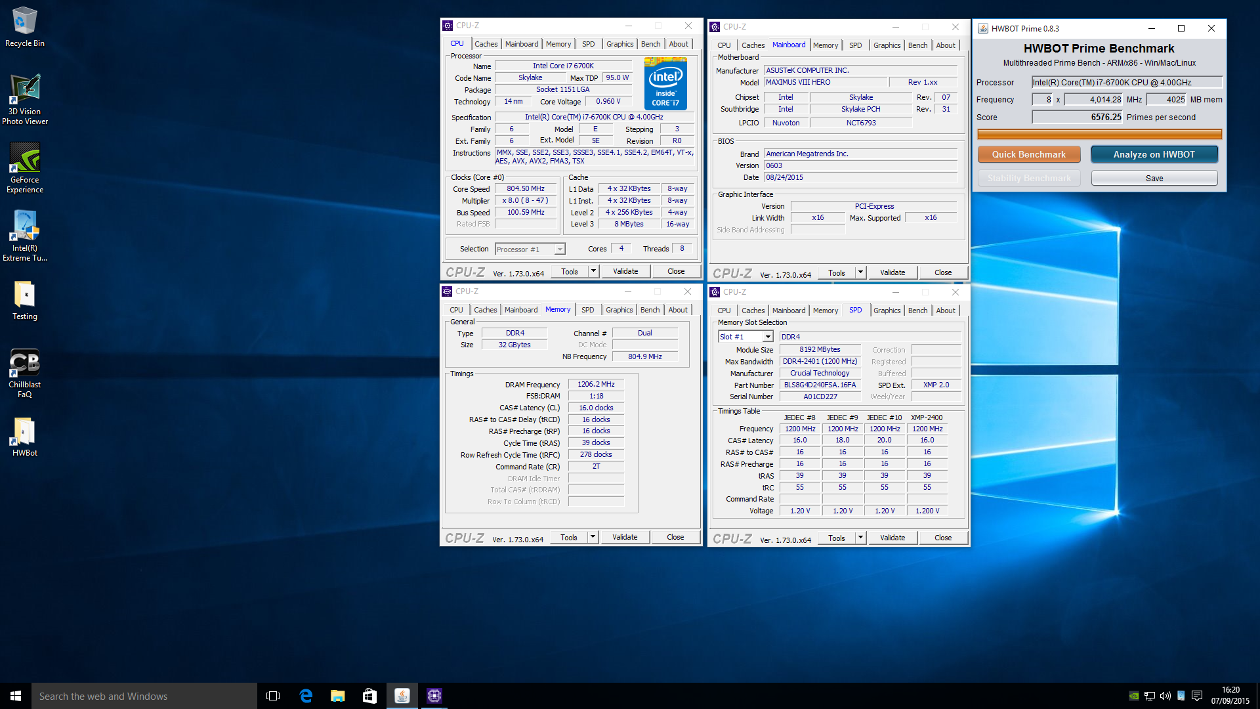This screenshot has height=709, width=1260.
Task: Click the Crucial Technology manufacturer value
Action: pyautogui.click(x=820, y=374)
